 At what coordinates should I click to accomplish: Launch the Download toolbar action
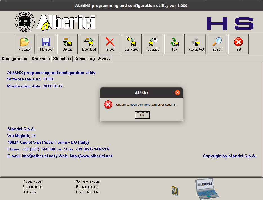coord(89,44)
